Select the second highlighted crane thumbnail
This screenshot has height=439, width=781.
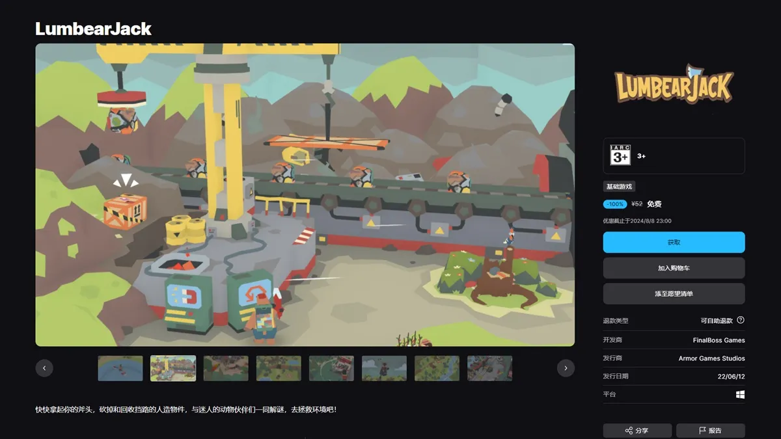[x=173, y=368]
